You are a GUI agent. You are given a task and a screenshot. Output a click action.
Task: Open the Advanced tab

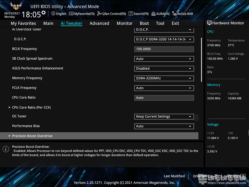coord(99,23)
